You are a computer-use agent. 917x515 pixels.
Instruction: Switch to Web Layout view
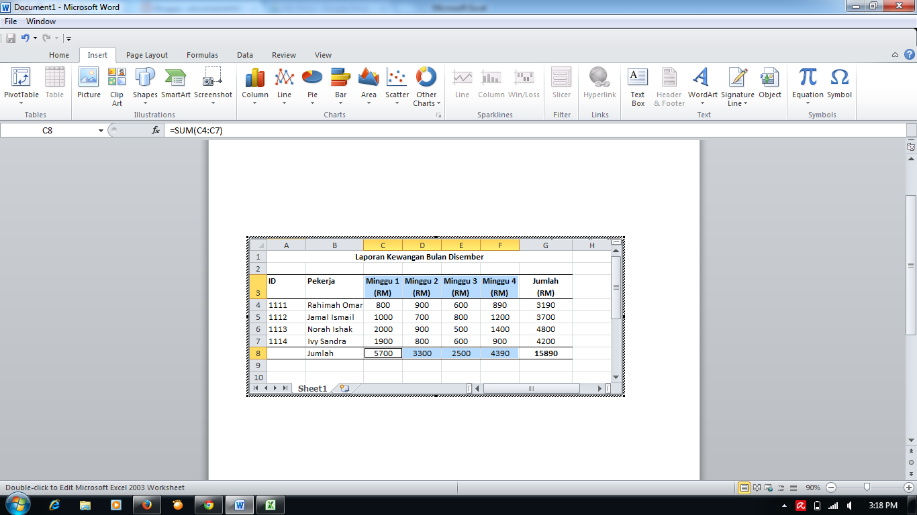pos(769,488)
